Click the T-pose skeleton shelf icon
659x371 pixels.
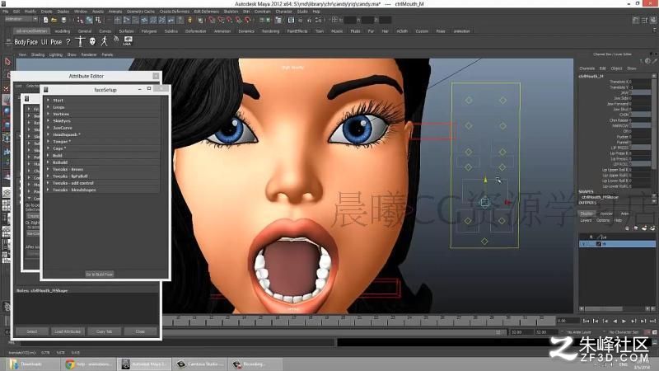(x=80, y=41)
